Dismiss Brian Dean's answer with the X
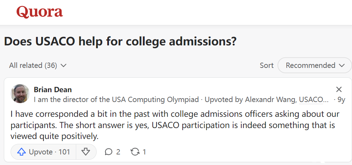The height and width of the screenshot is (165, 352). tap(339, 89)
